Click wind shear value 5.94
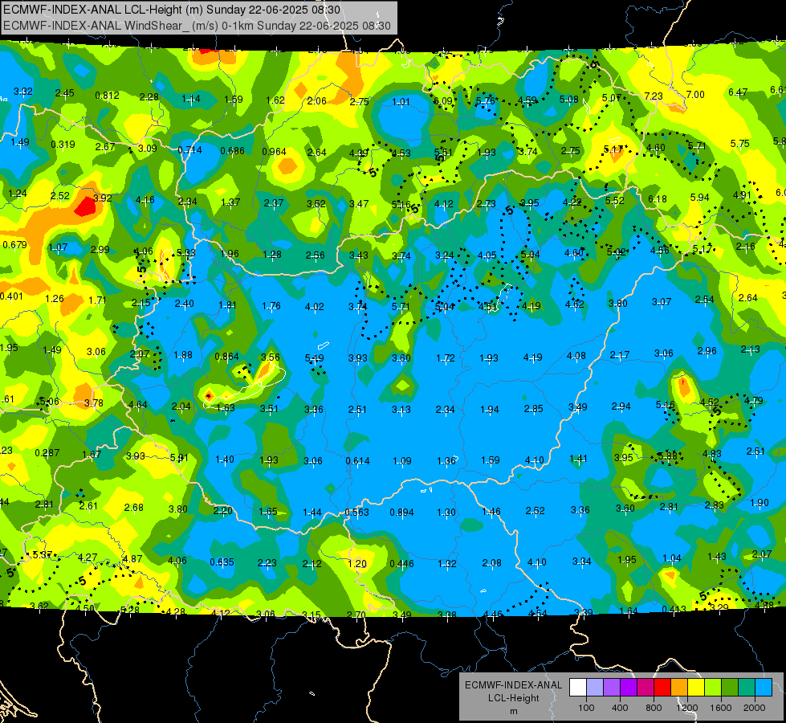 click(x=700, y=198)
